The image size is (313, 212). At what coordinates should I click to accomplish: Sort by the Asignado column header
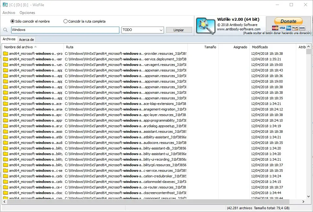234,47
